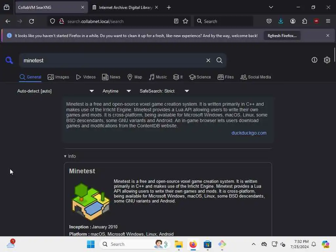Open the Pocket save icon
The image size is (336, 252).
point(269,21)
